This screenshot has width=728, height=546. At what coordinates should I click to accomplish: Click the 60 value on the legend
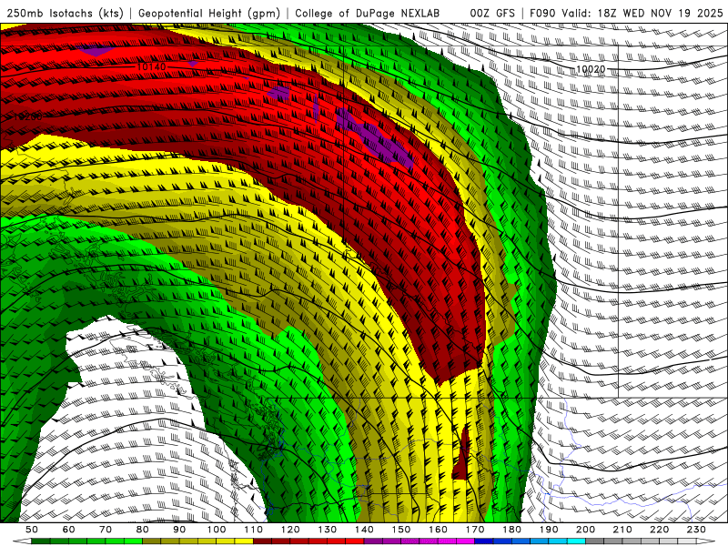[69, 530]
